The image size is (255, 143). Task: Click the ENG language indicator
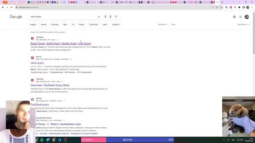click(x=233, y=140)
